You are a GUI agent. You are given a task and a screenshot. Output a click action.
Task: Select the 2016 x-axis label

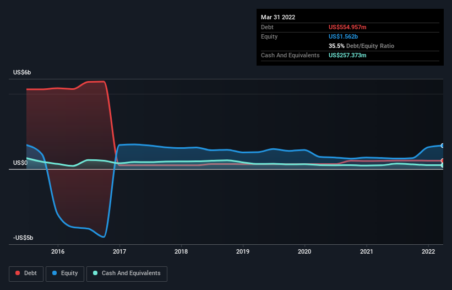pyautogui.click(x=58, y=251)
